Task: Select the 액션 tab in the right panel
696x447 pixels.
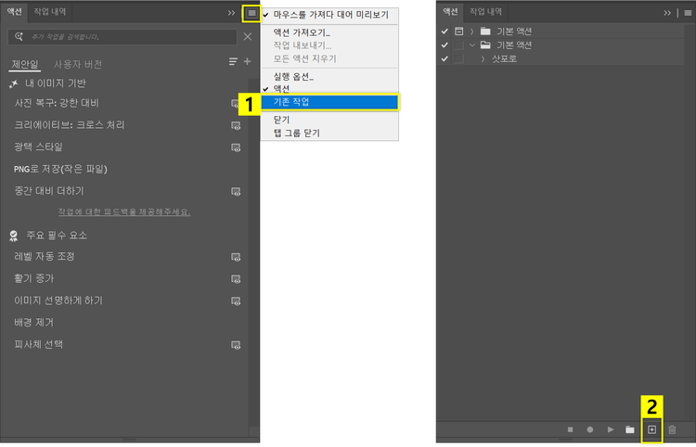Action: tap(450, 12)
